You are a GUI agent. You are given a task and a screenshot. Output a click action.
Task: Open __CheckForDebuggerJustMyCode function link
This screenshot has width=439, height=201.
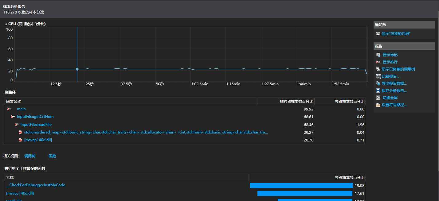point(36,185)
